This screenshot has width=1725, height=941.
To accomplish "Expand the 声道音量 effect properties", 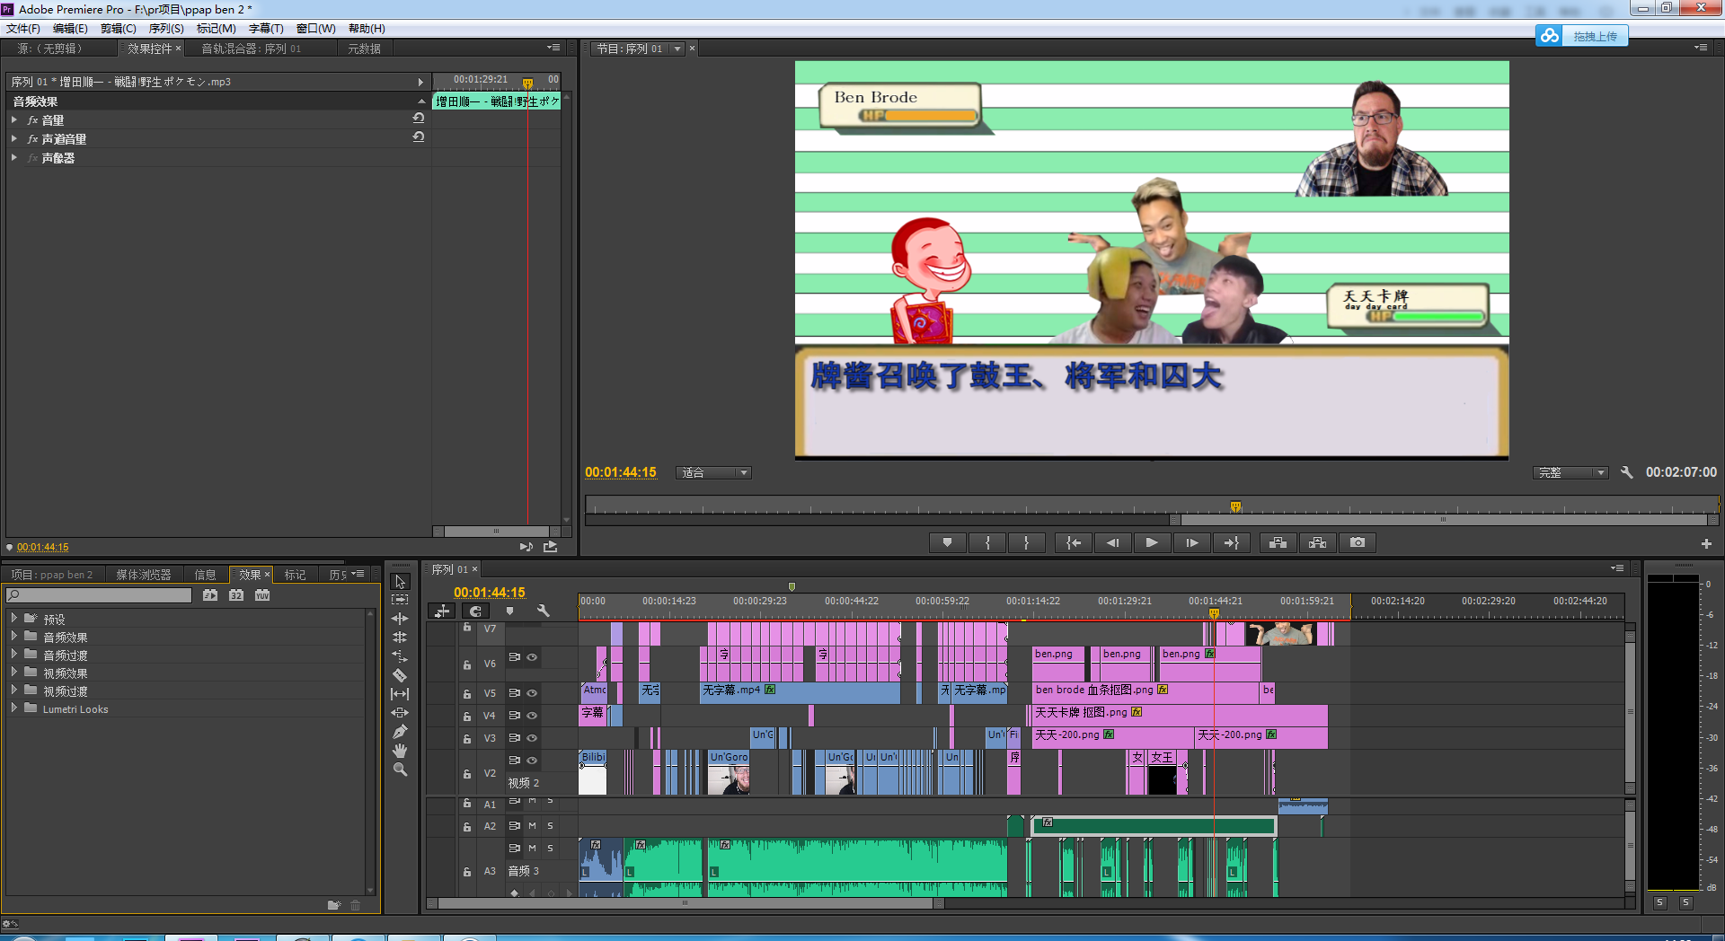I will pos(14,138).
